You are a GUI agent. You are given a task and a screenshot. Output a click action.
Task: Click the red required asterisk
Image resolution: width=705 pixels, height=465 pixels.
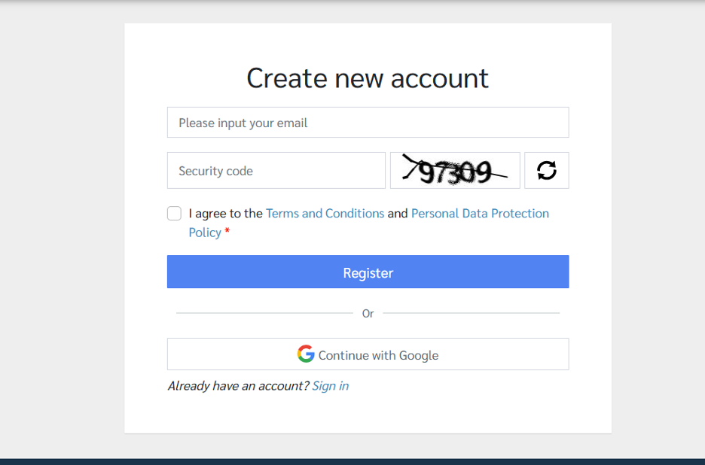pyautogui.click(x=227, y=232)
